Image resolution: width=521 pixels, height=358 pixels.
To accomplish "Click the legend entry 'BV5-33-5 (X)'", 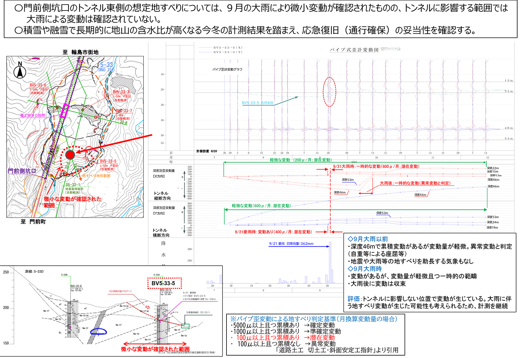I will click(x=228, y=48).
